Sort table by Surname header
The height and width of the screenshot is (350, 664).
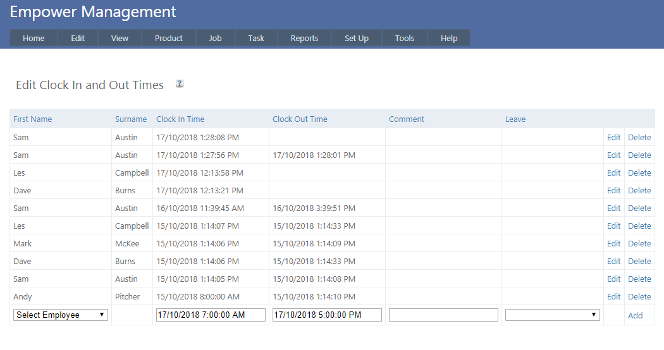click(131, 119)
